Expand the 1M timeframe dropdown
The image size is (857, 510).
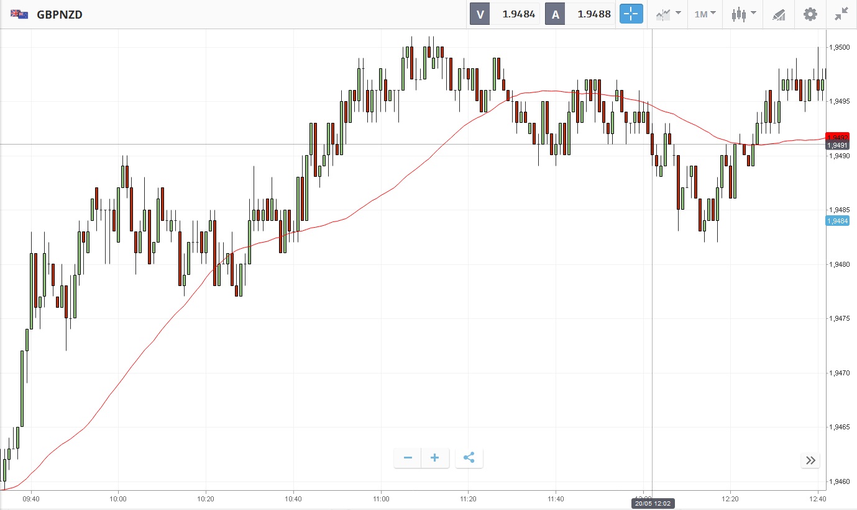pos(705,14)
